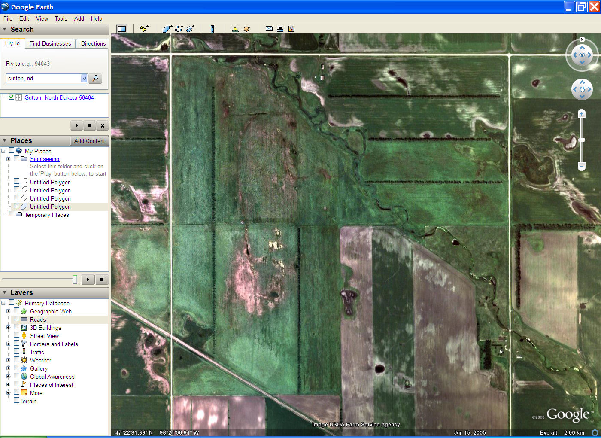Select the Add Polygon toolbar icon
This screenshot has width=601, height=438.
point(167,29)
